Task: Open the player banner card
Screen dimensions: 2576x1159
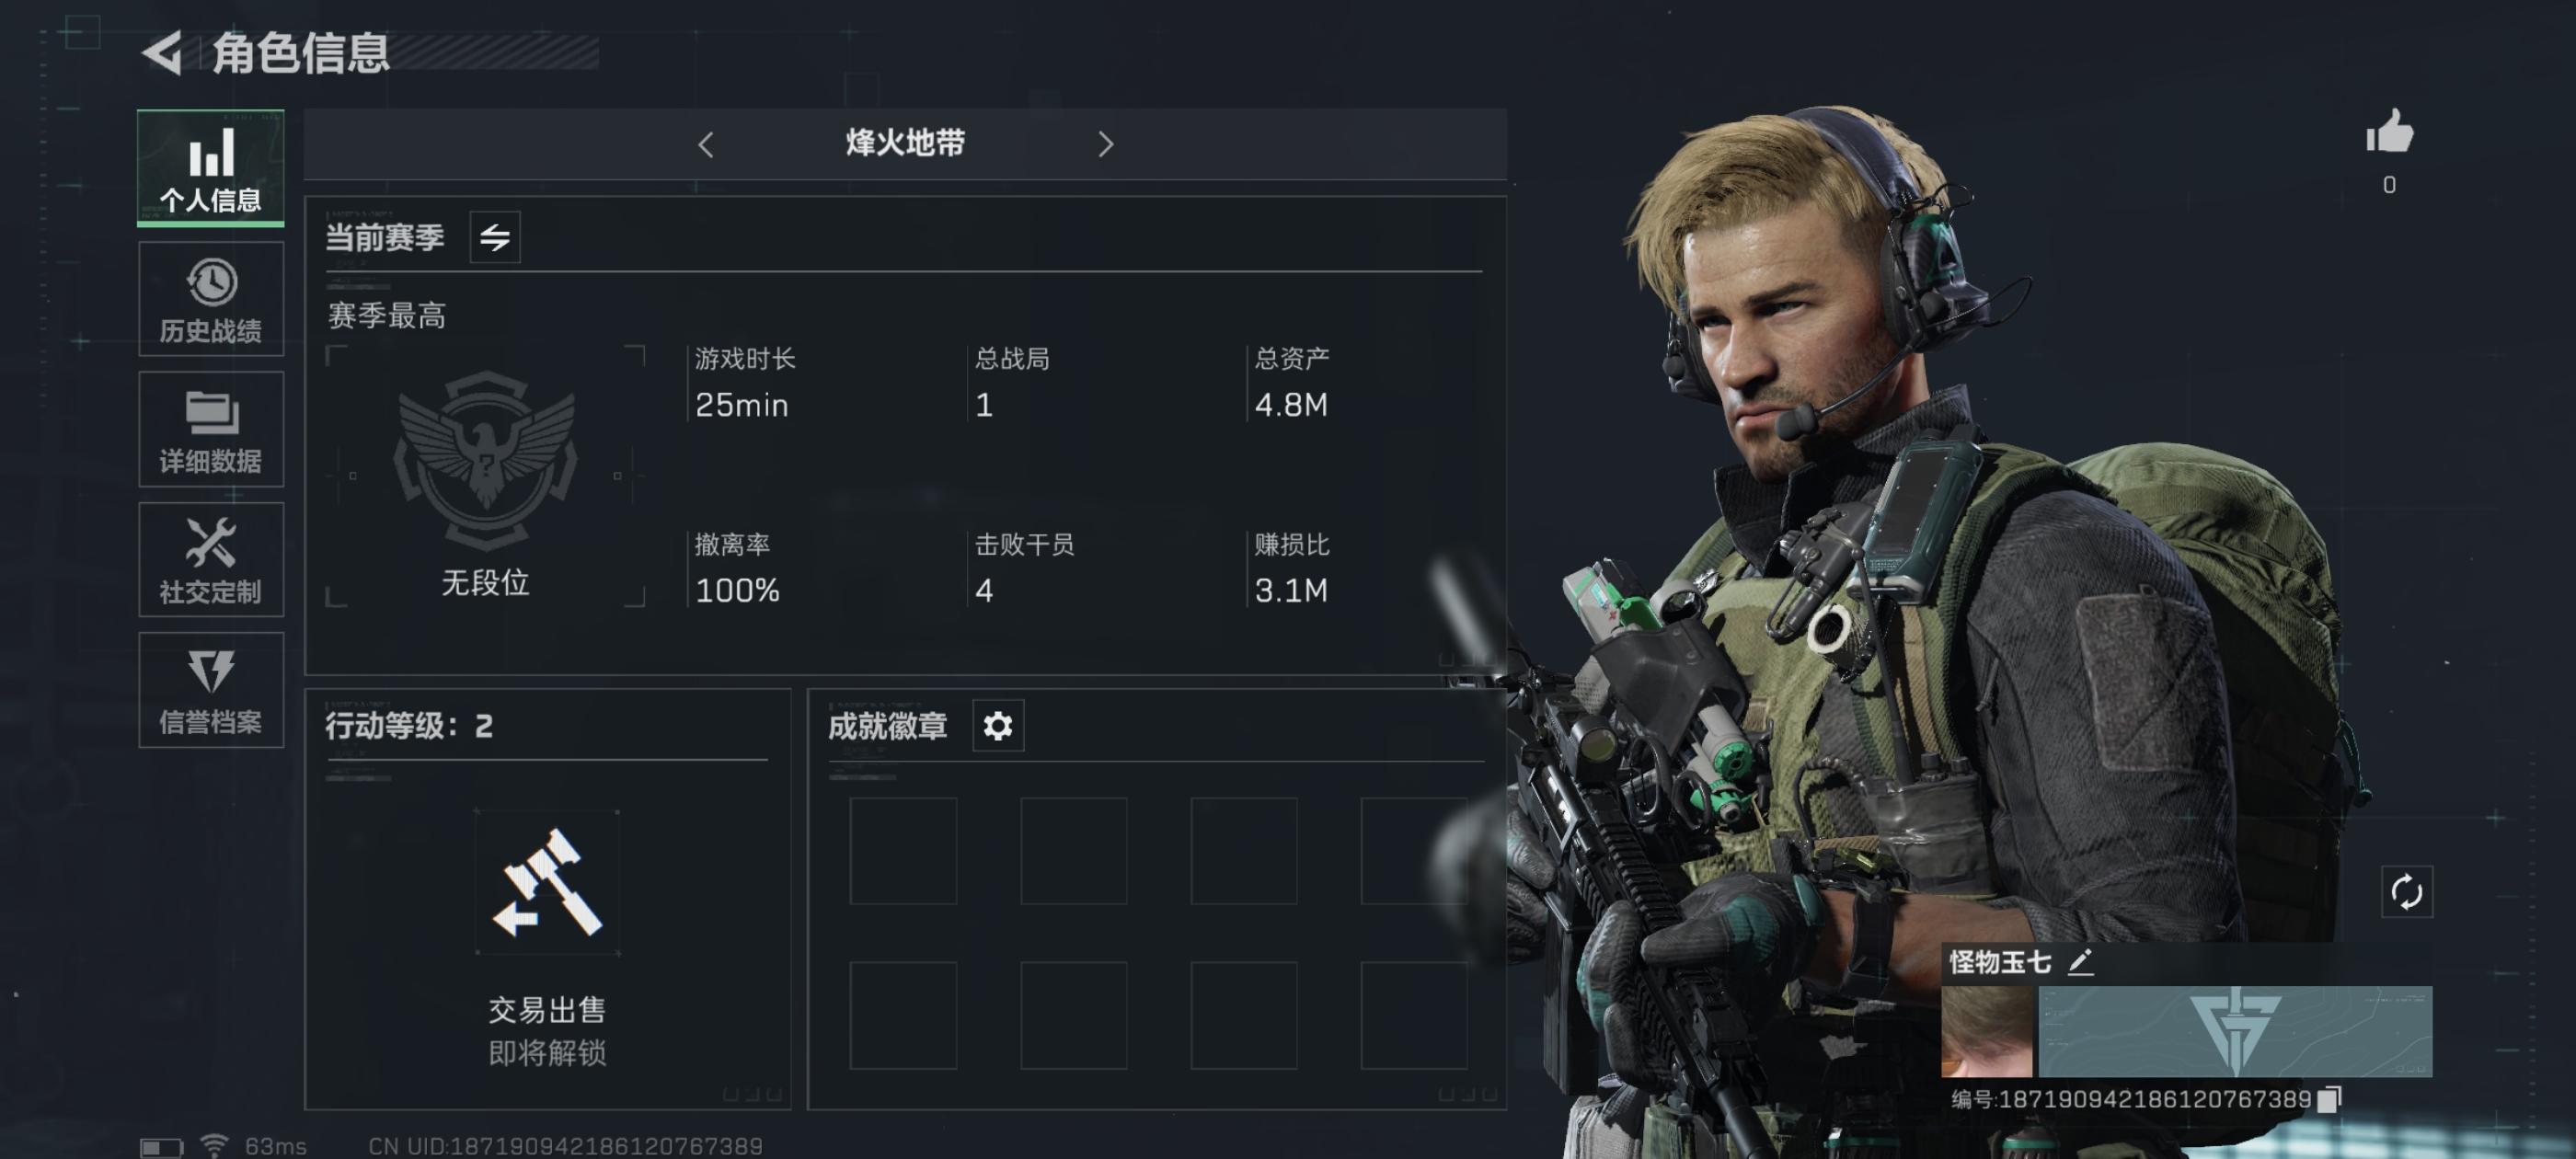Action: click(x=2235, y=1031)
